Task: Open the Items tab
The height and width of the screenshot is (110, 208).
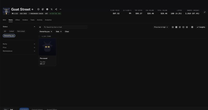Action: pyautogui.click(x=11, y=20)
